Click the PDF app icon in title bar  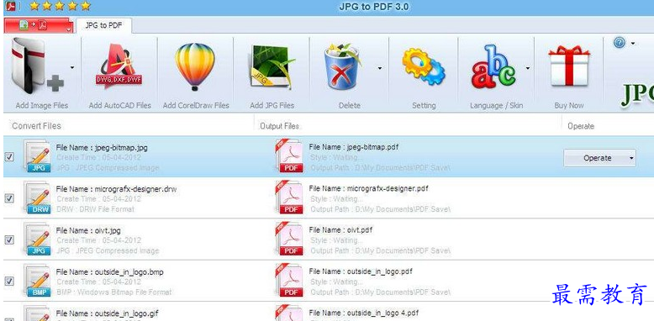[x=10, y=6]
